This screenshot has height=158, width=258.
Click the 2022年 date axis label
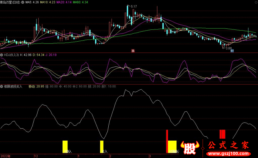coord(5,156)
